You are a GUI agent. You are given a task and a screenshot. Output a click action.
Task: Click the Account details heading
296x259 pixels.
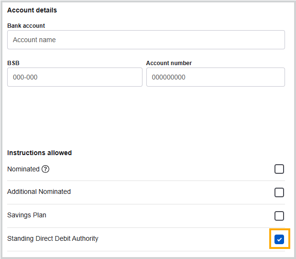tap(32, 10)
